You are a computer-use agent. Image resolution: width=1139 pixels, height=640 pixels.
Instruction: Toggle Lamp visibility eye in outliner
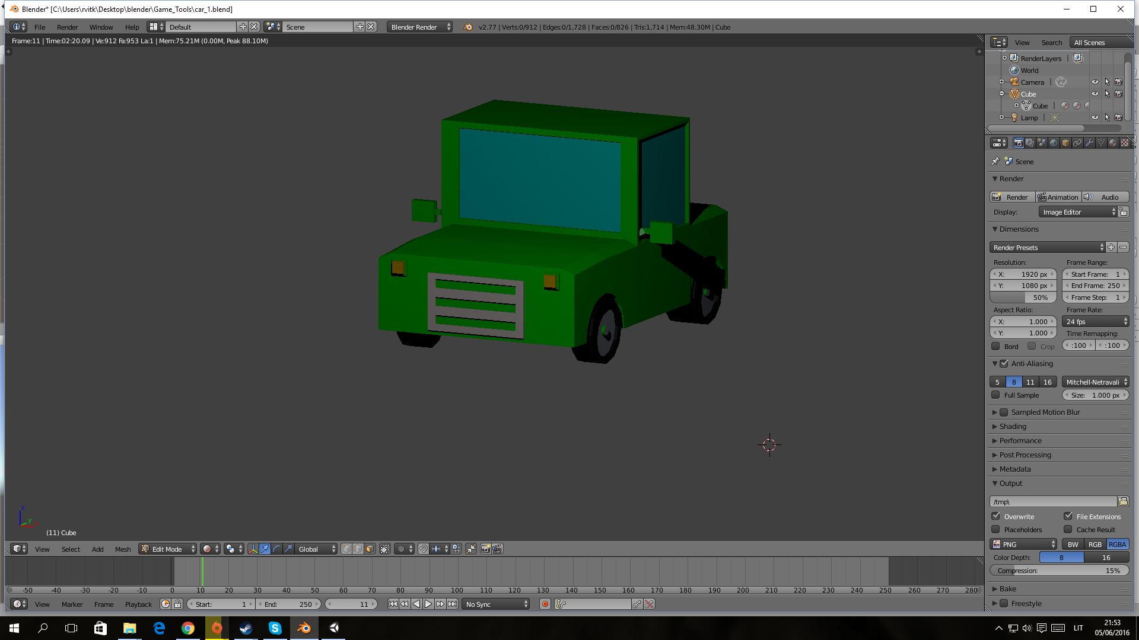pos(1095,117)
